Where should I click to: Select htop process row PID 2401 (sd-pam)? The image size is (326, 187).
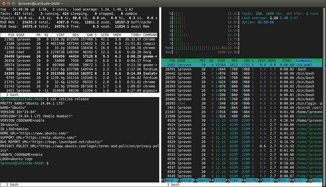coord(242,65)
